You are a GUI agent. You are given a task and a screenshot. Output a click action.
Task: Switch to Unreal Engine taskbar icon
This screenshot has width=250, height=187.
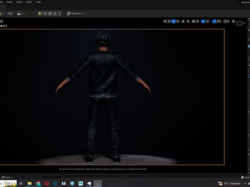98,183
